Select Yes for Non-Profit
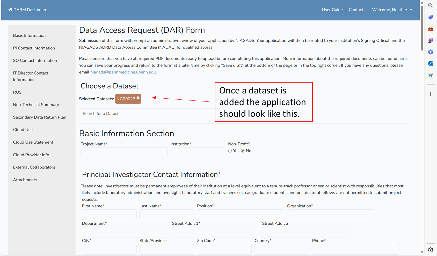Image resolution: width=437 pixels, height=256 pixels. [x=230, y=151]
